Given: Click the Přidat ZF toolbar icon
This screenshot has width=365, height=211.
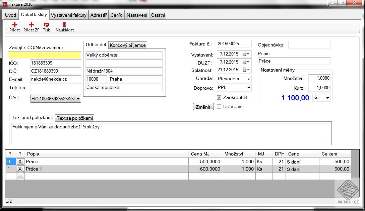Looking at the screenshot, I should click(x=31, y=25).
